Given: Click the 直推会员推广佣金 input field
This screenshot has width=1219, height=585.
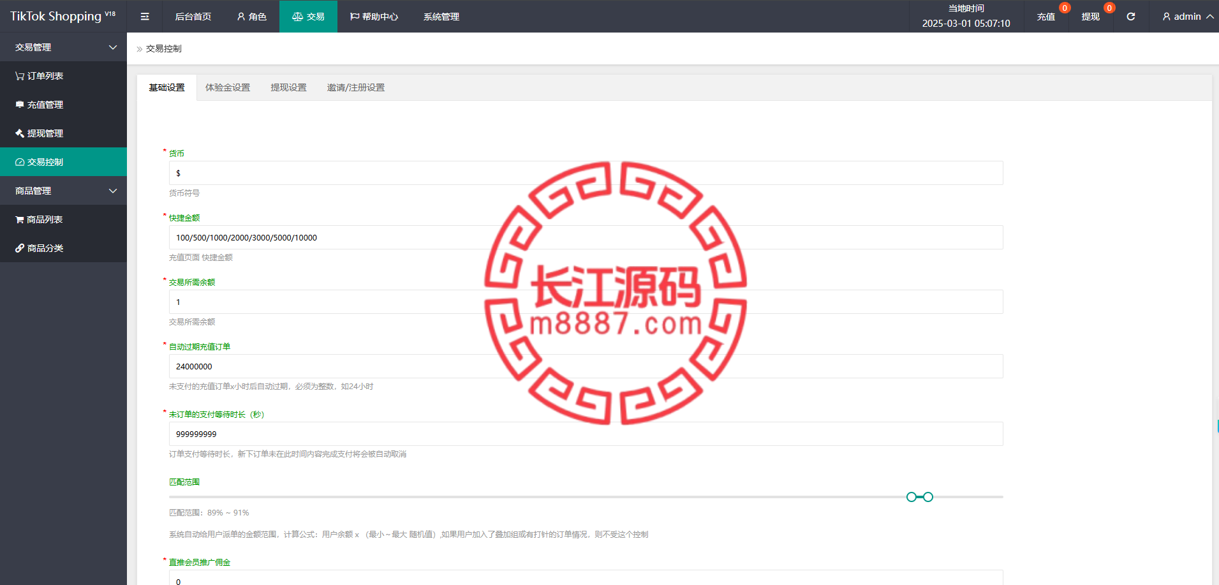Looking at the screenshot, I should (586, 578).
